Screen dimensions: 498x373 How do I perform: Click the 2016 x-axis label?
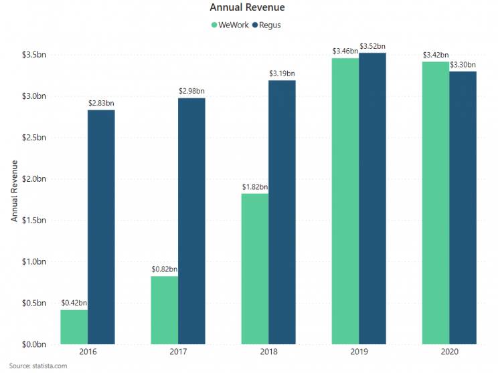coord(88,352)
